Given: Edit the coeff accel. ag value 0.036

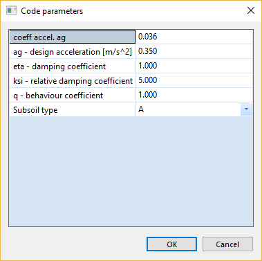Looking at the screenshot, I should (194, 37).
